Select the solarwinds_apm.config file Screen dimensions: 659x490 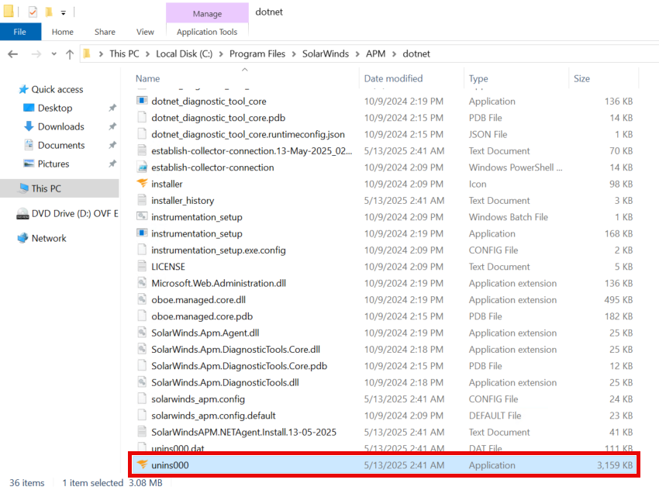(198, 399)
